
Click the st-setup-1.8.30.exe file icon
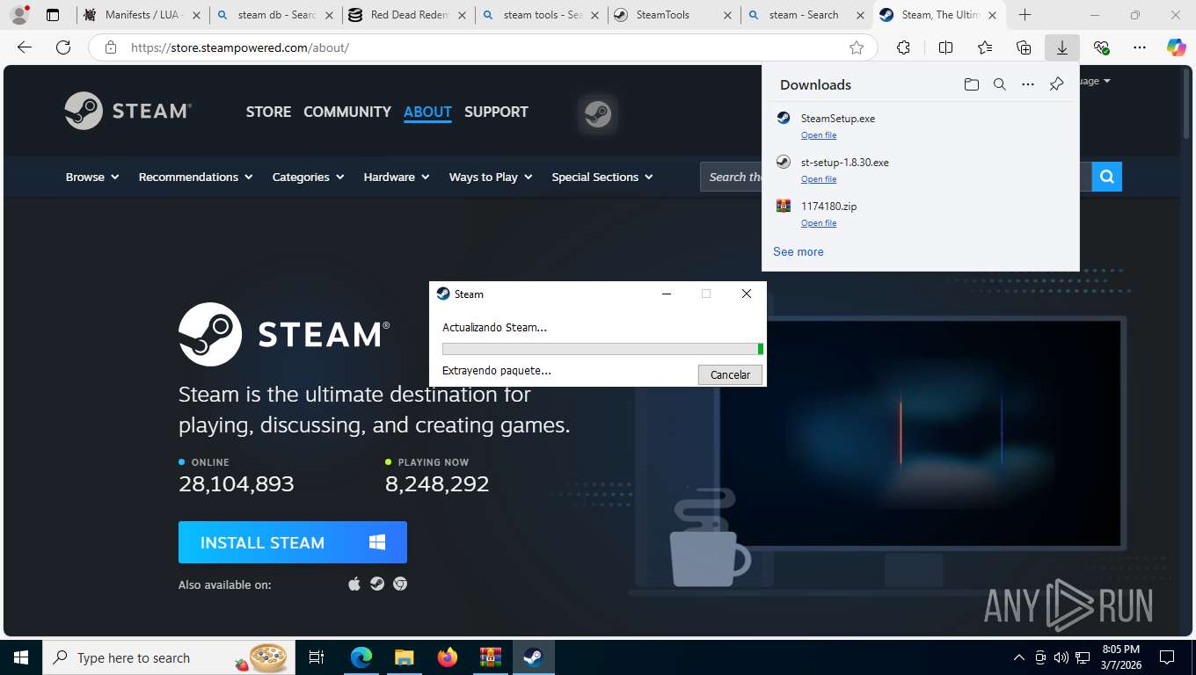pos(784,162)
